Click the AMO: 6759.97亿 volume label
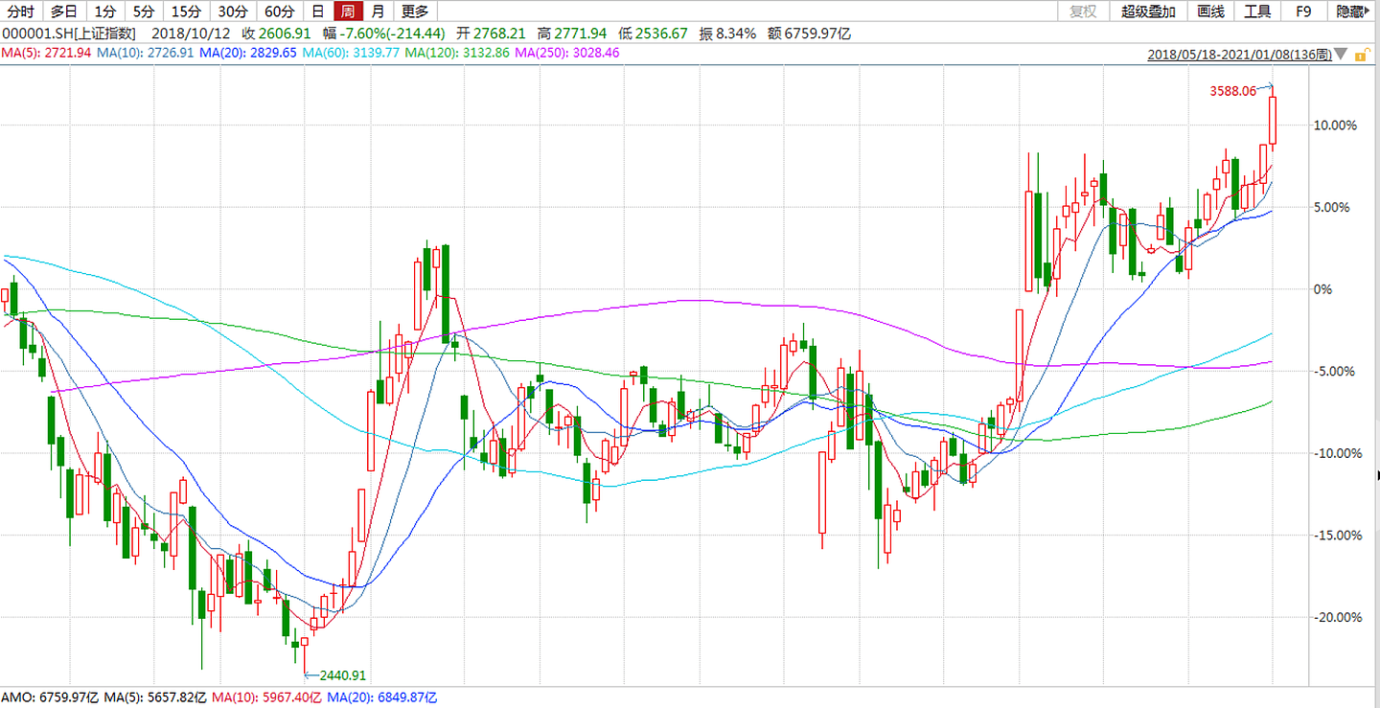The width and height of the screenshot is (1380, 708). [x=50, y=697]
